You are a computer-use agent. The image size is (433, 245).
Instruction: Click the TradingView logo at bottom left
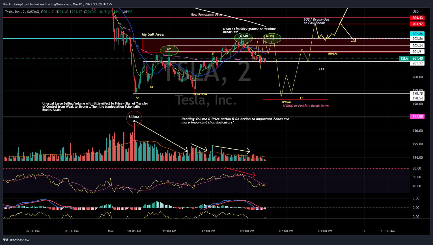(16, 240)
